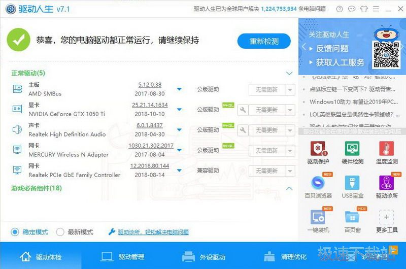Open the Windows10助力 news link
The image size is (406, 269).
[353, 102]
